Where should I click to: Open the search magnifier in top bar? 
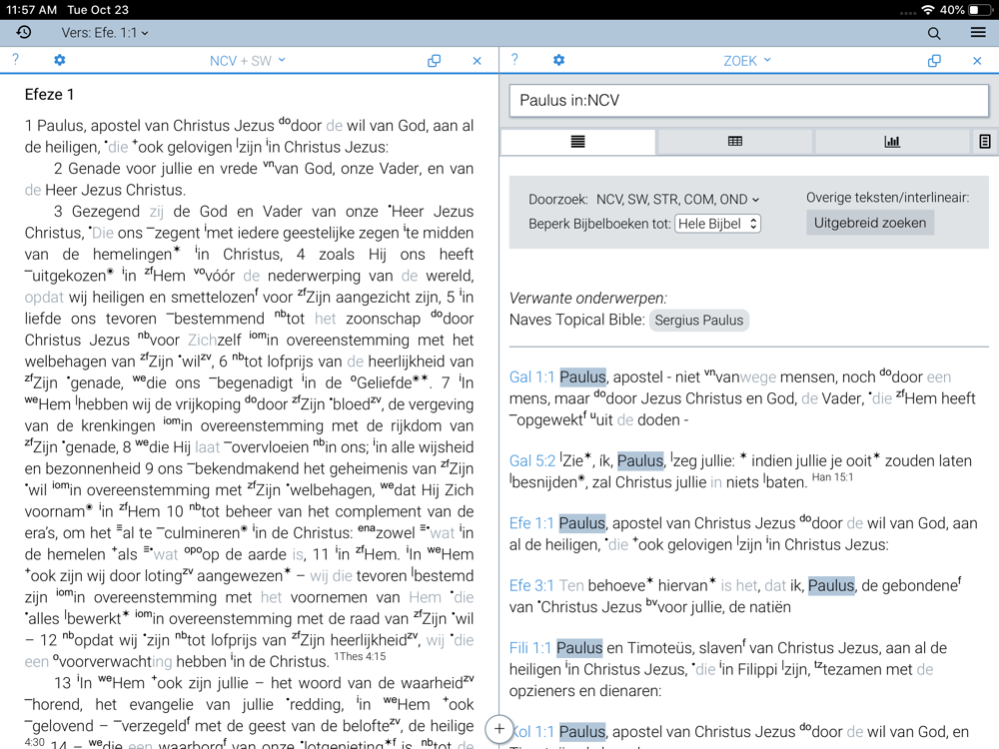coord(934,33)
